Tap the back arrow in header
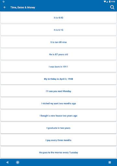The width and height of the screenshot is (117, 166). tap(5, 7)
